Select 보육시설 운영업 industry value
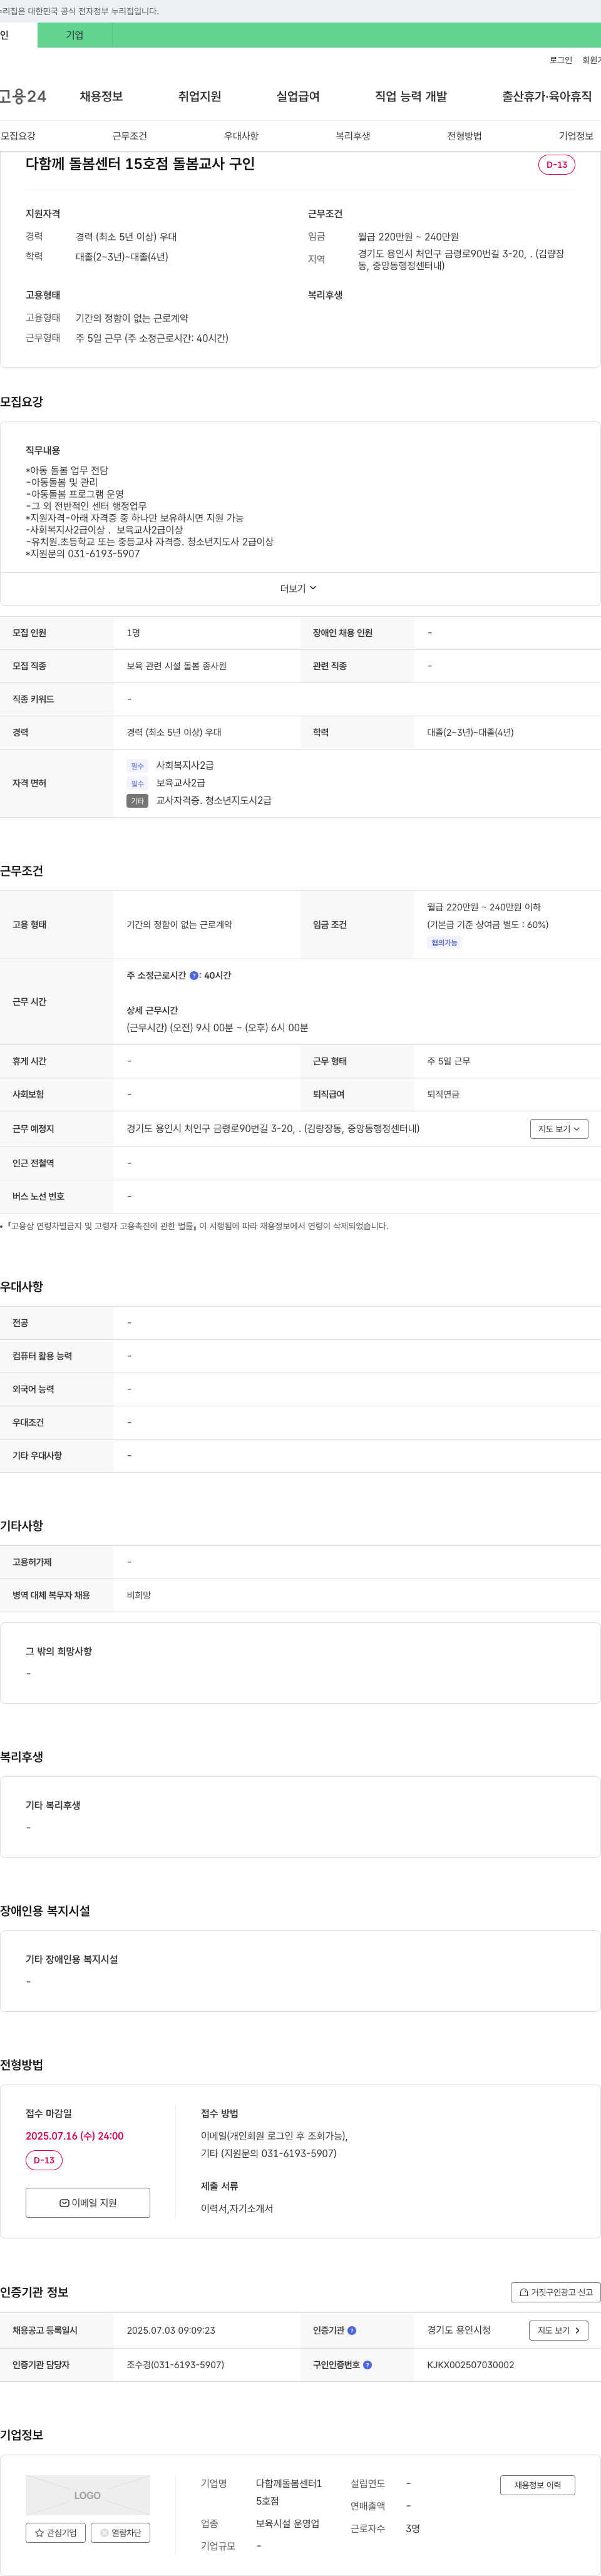The height and width of the screenshot is (2576, 601). click(x=288, y=2523)
